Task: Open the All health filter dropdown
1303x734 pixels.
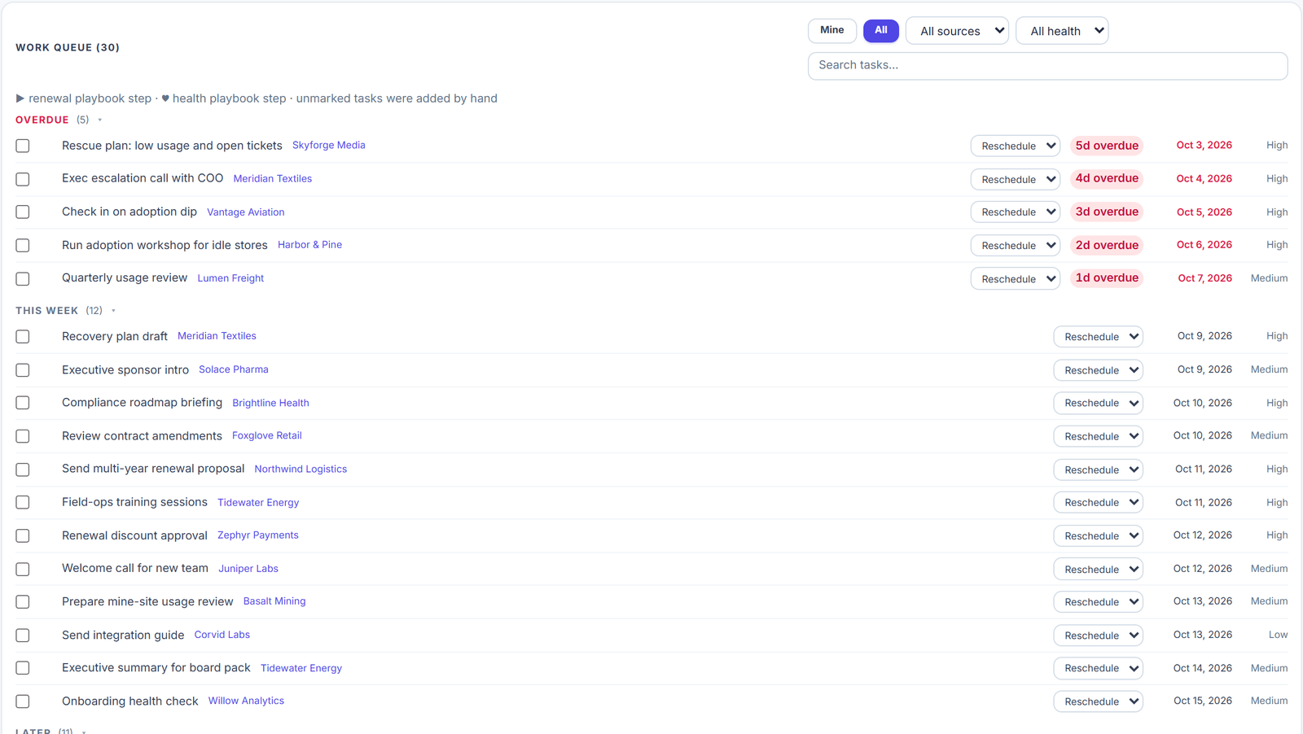Action: click(1062, 31)
